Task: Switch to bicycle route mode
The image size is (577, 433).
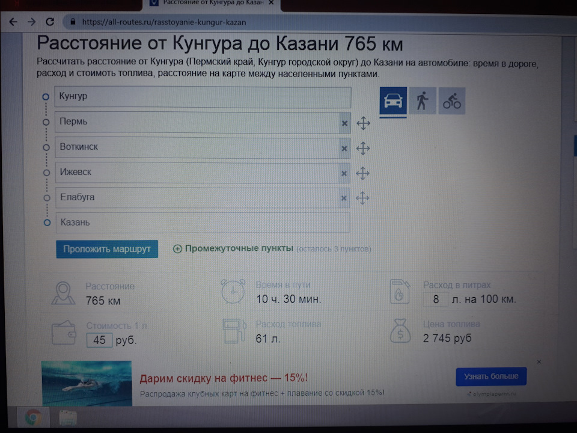Action: coord(452,100)
